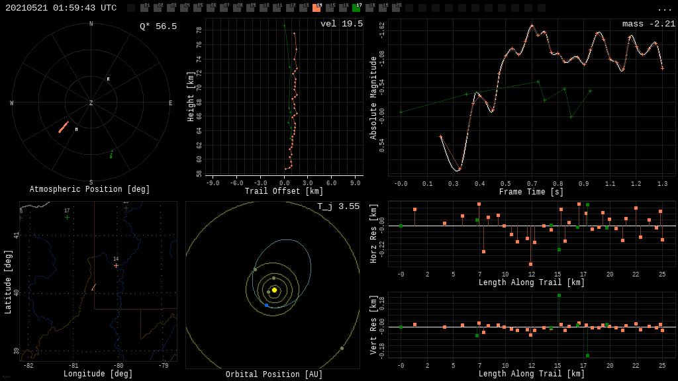Enable the camera 01 indicator box

point(144,8)
